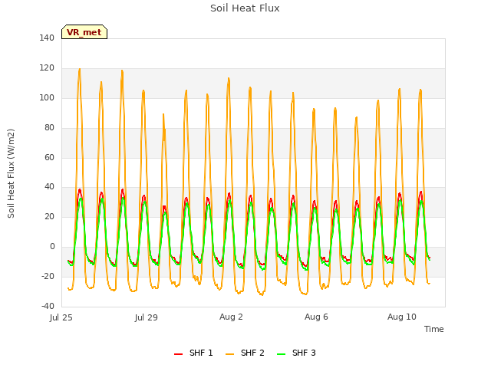This screenshot has width=491, height=368.
Task: Click the -20 y-axis tick label
Action: point(48,276)
